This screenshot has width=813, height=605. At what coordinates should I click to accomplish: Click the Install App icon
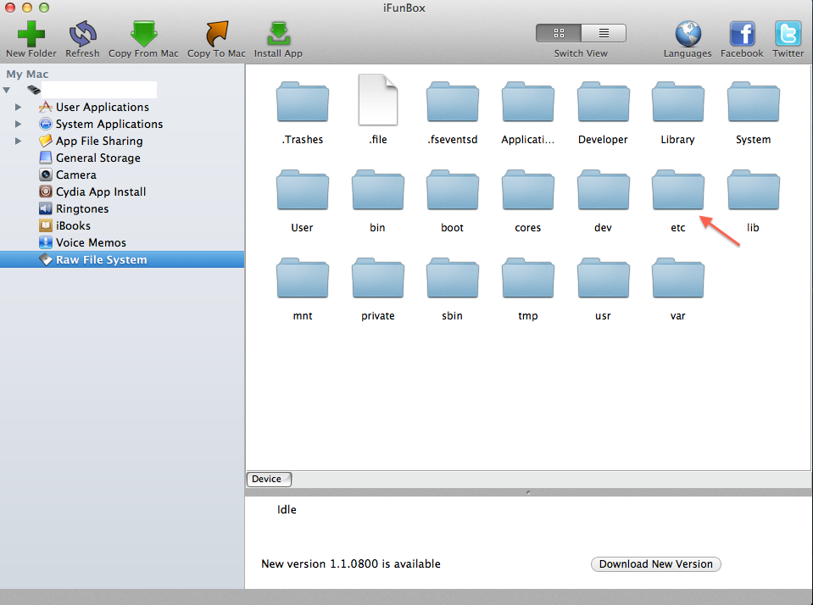tap(278, 34)
